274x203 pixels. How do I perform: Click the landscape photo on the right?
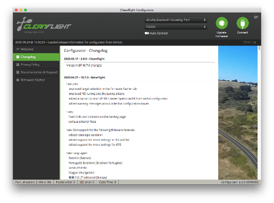(x=238, y=113)
